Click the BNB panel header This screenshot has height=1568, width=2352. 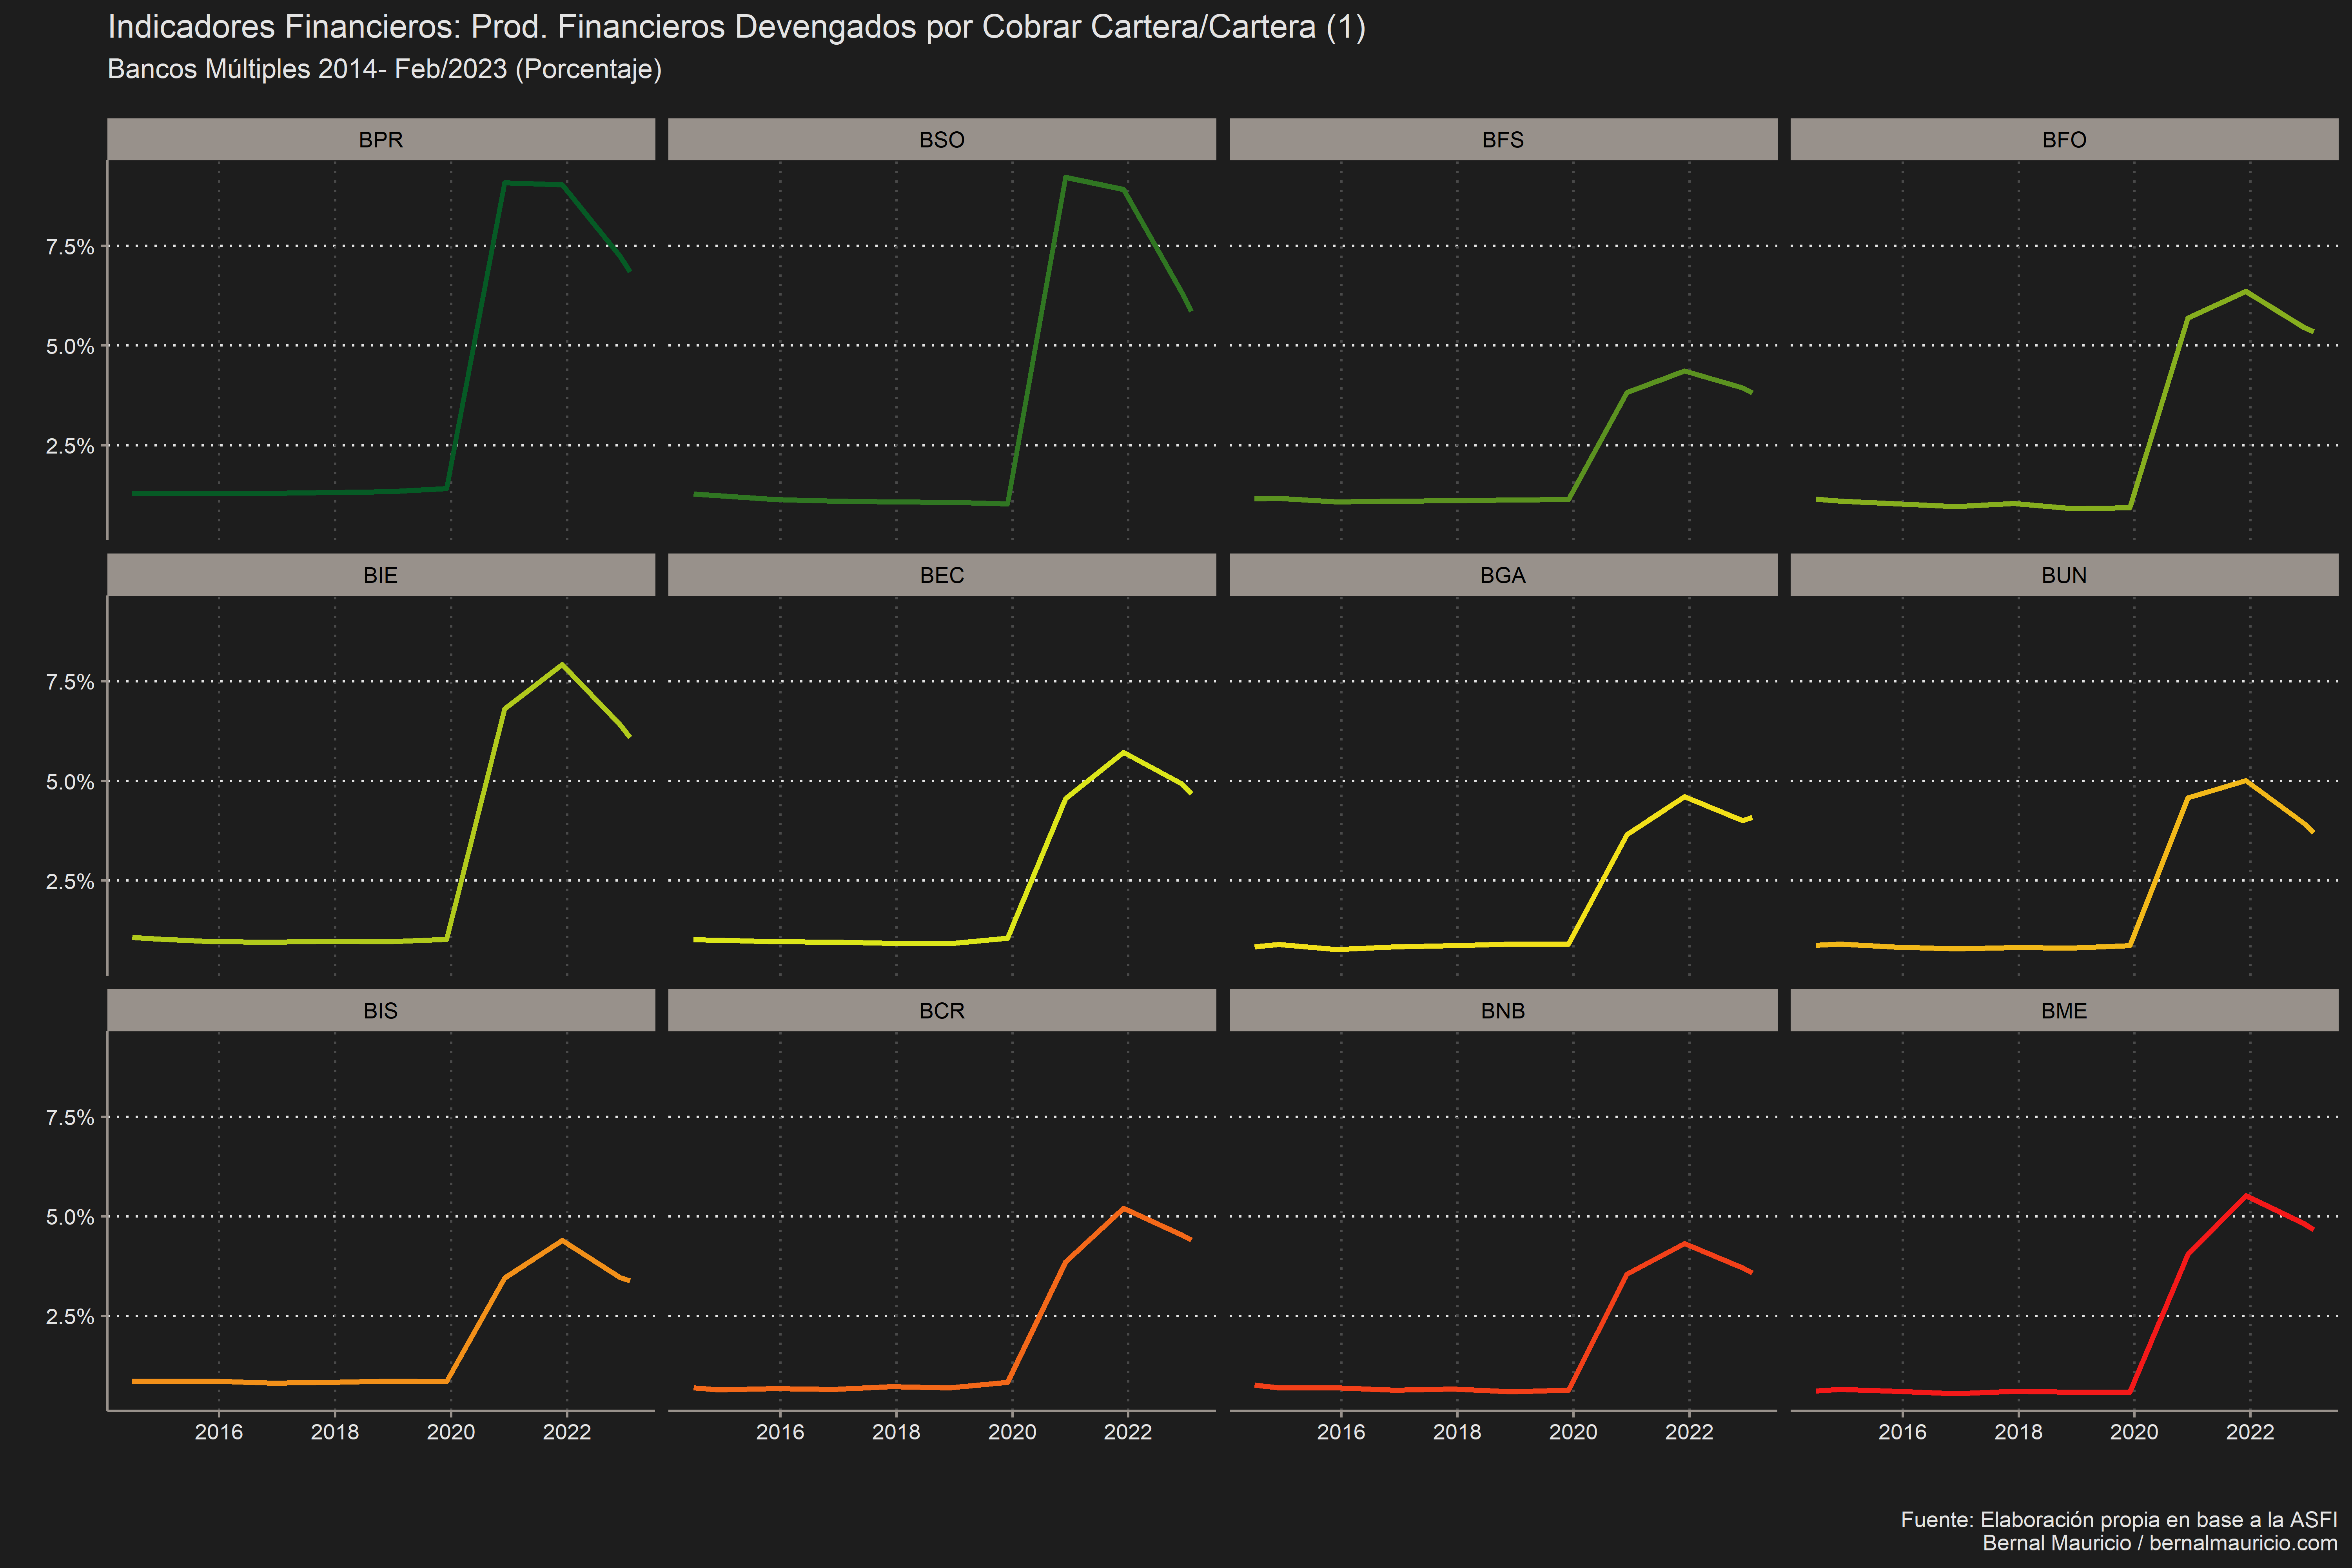pos(1503,1010)
